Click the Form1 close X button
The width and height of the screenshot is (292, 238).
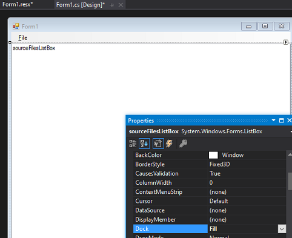pos(282,26)
